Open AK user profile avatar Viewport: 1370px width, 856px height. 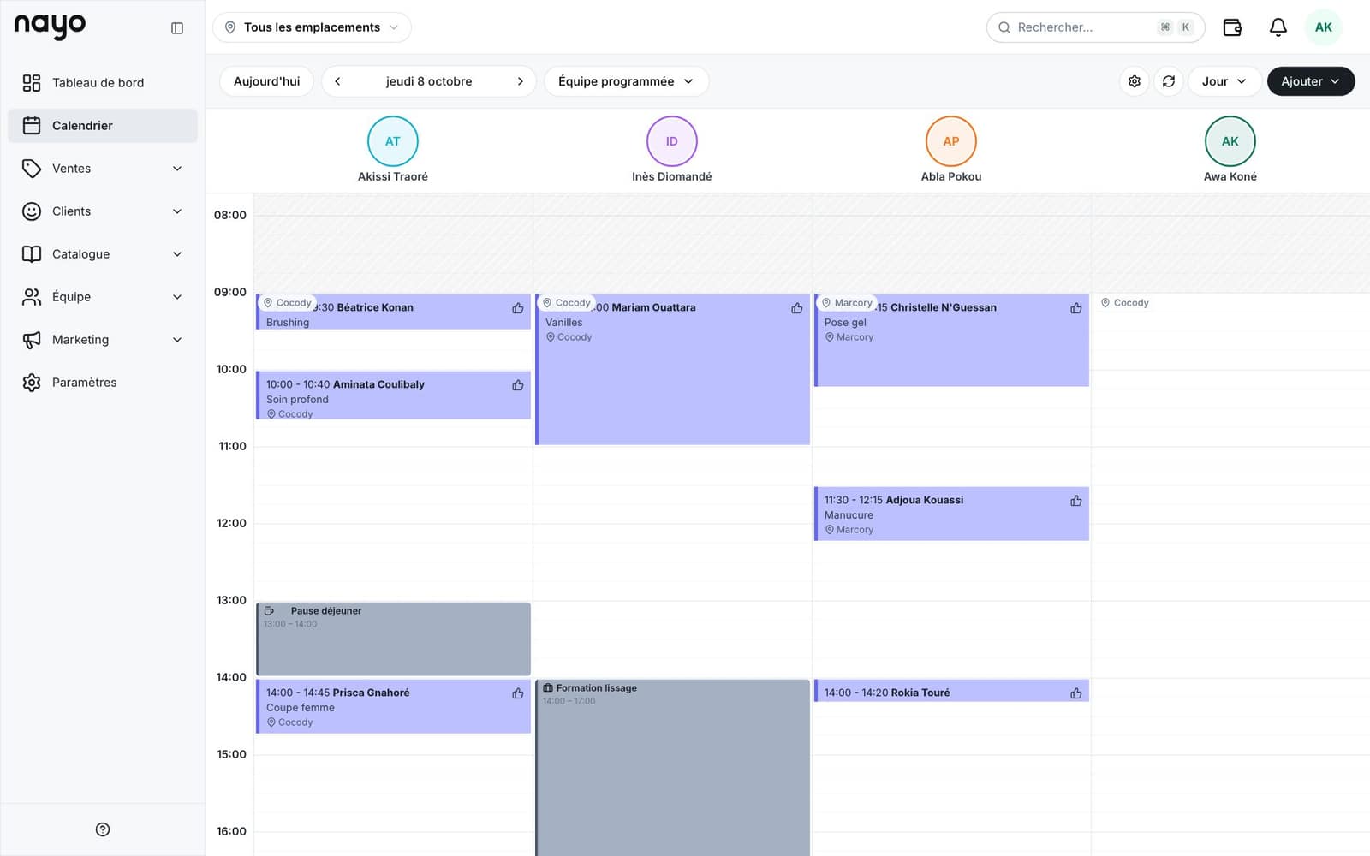click(1323, 27)
